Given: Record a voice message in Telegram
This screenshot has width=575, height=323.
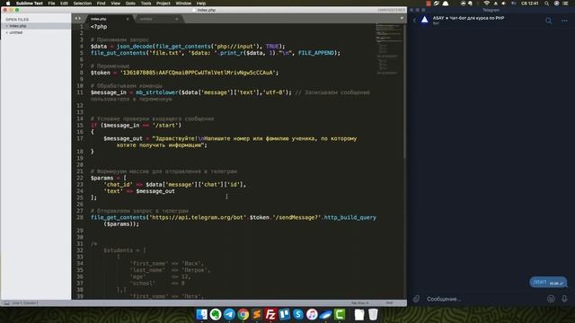Looking at the screenshot, I should click(x=564, y=299).
